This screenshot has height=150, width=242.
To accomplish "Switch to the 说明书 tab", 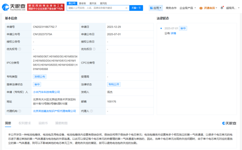I will pos(43,123).
